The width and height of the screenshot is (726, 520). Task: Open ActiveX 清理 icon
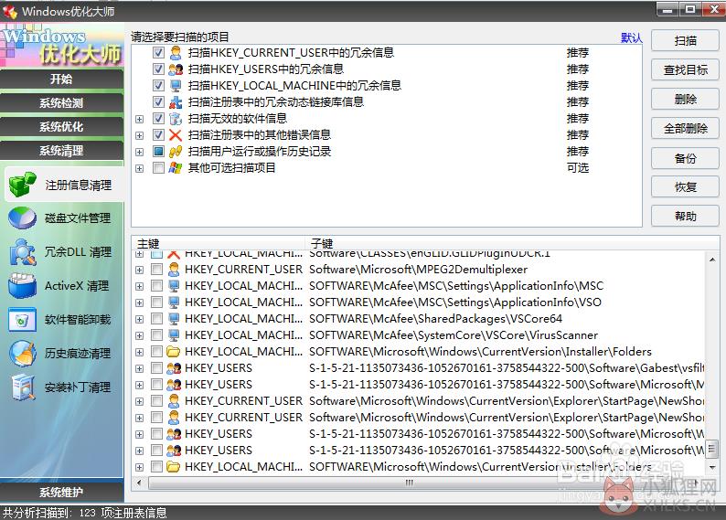(x=22, y=285)
